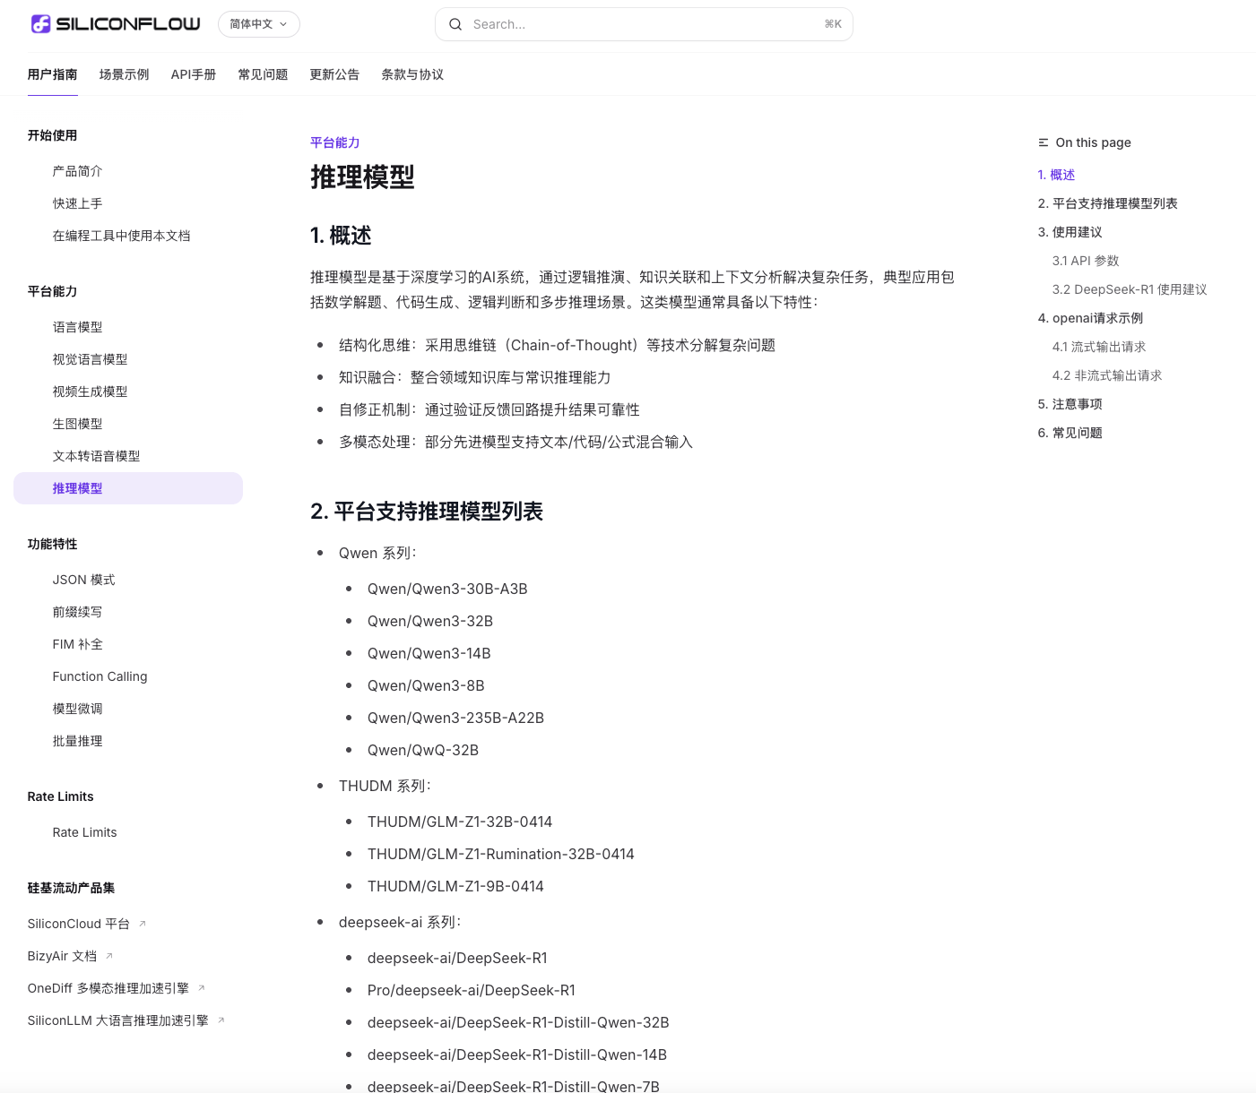Click the On this page list icon
Screen dimensions: 1256x1093
1044,142
